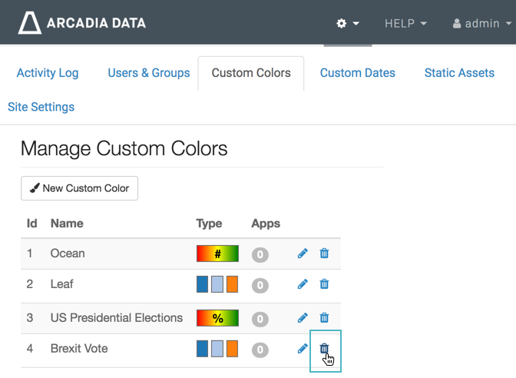Open the Users & Groups tab
516x378 pixels.
pos(148,73)
